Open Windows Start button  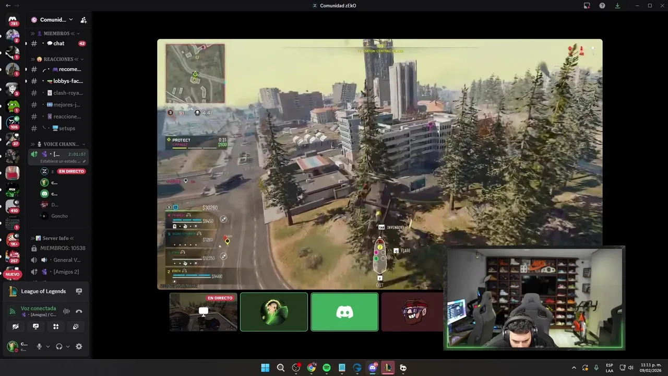pyautogui.click(x=265, y=368)
